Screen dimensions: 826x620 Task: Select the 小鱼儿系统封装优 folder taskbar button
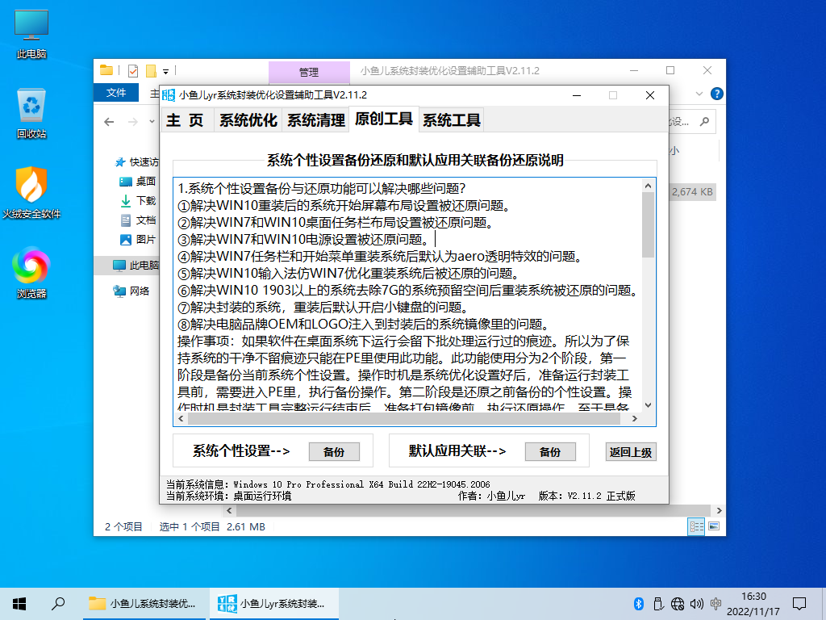tap(144, 604)
